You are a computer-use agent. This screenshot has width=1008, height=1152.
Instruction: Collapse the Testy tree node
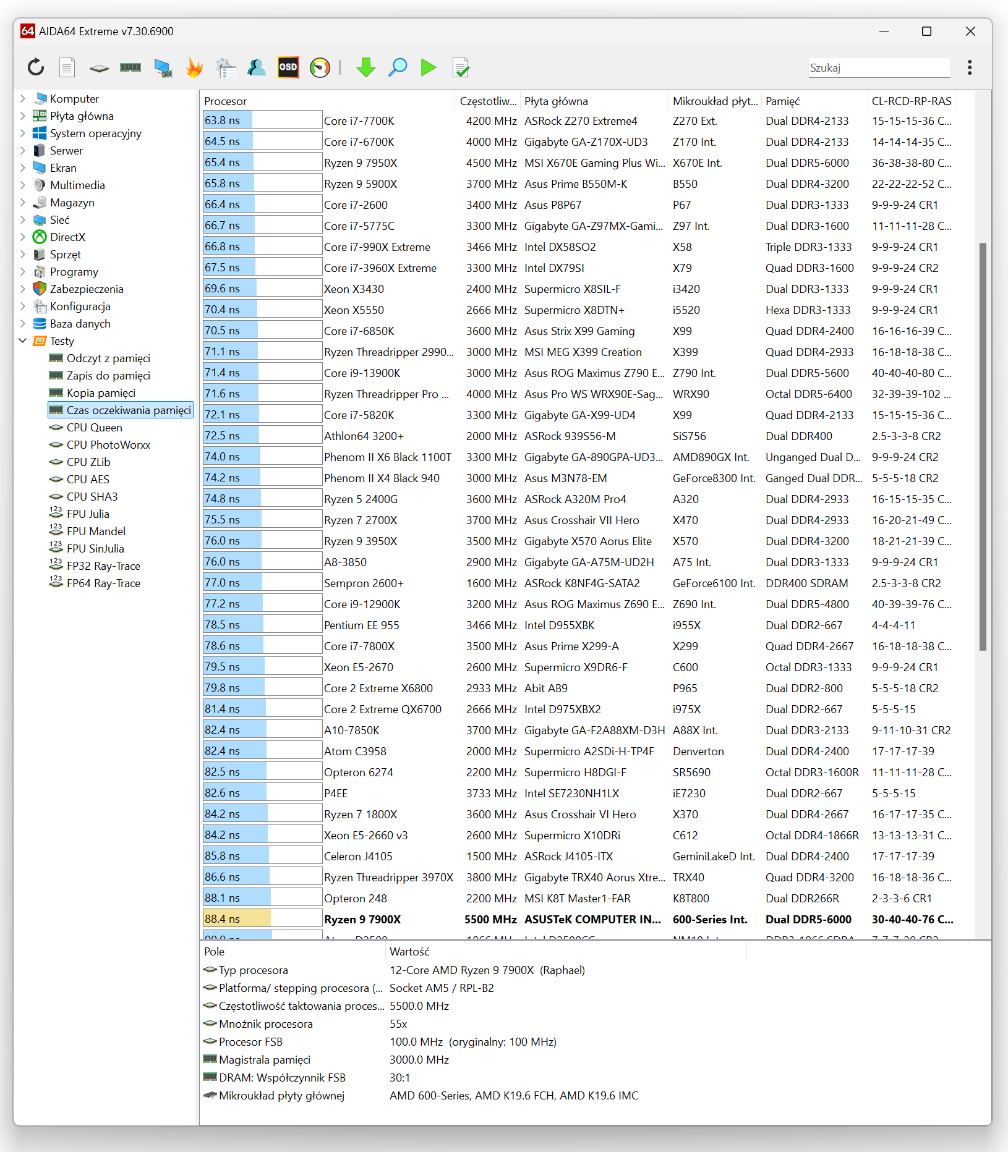coord(23,341)
